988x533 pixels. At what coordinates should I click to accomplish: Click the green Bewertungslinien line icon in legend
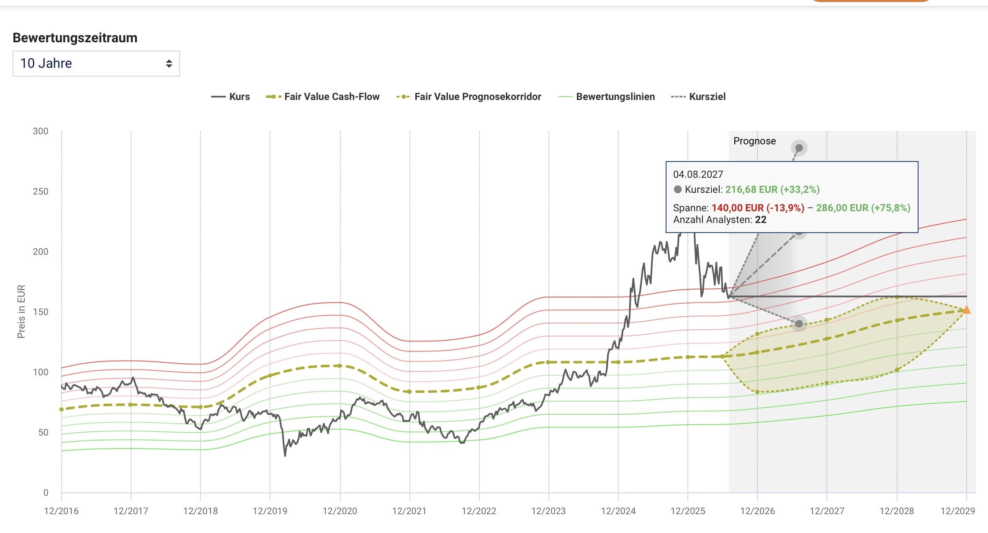click(x=565, y=97)
